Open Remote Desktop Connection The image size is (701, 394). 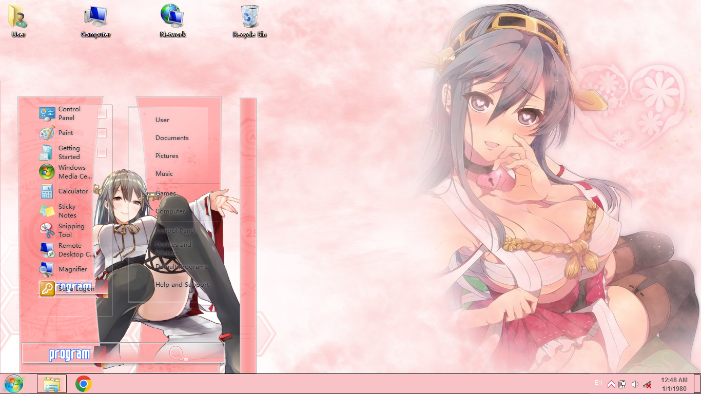[x=66, y=250]
